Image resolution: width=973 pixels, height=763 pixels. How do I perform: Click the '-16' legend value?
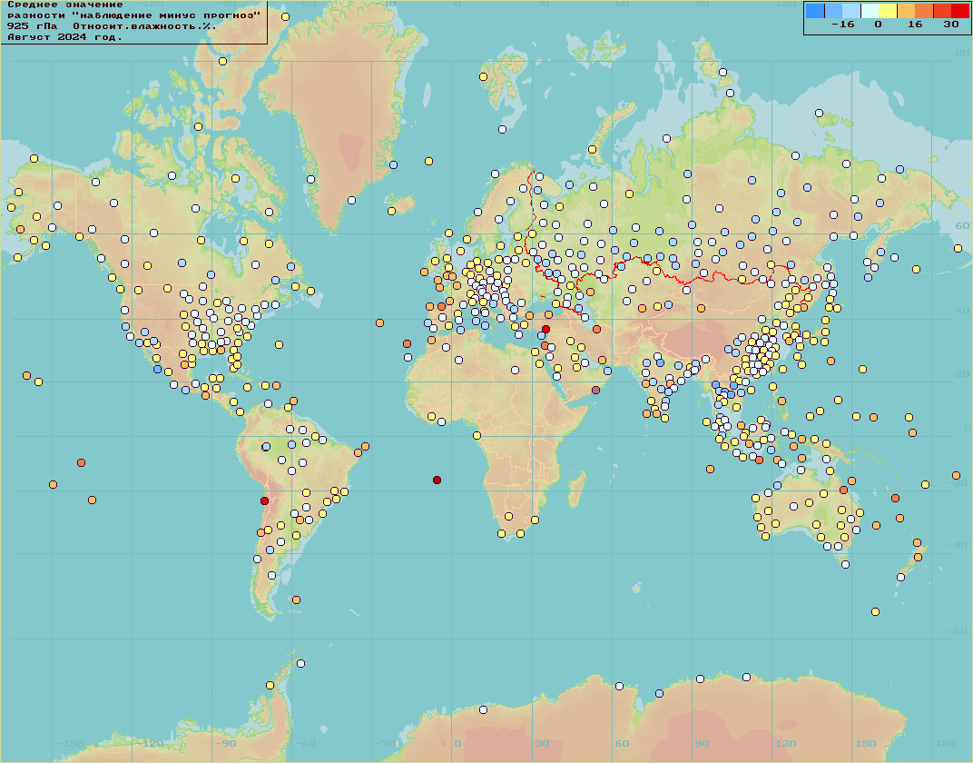tap(843, 25)
